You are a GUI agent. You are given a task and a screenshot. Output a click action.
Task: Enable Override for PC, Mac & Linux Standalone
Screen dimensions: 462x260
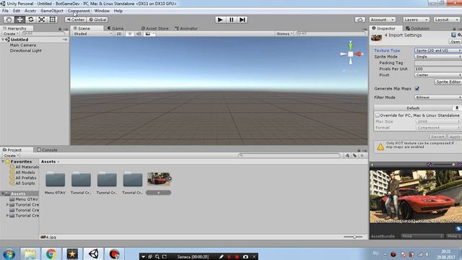tap(378, 116)
